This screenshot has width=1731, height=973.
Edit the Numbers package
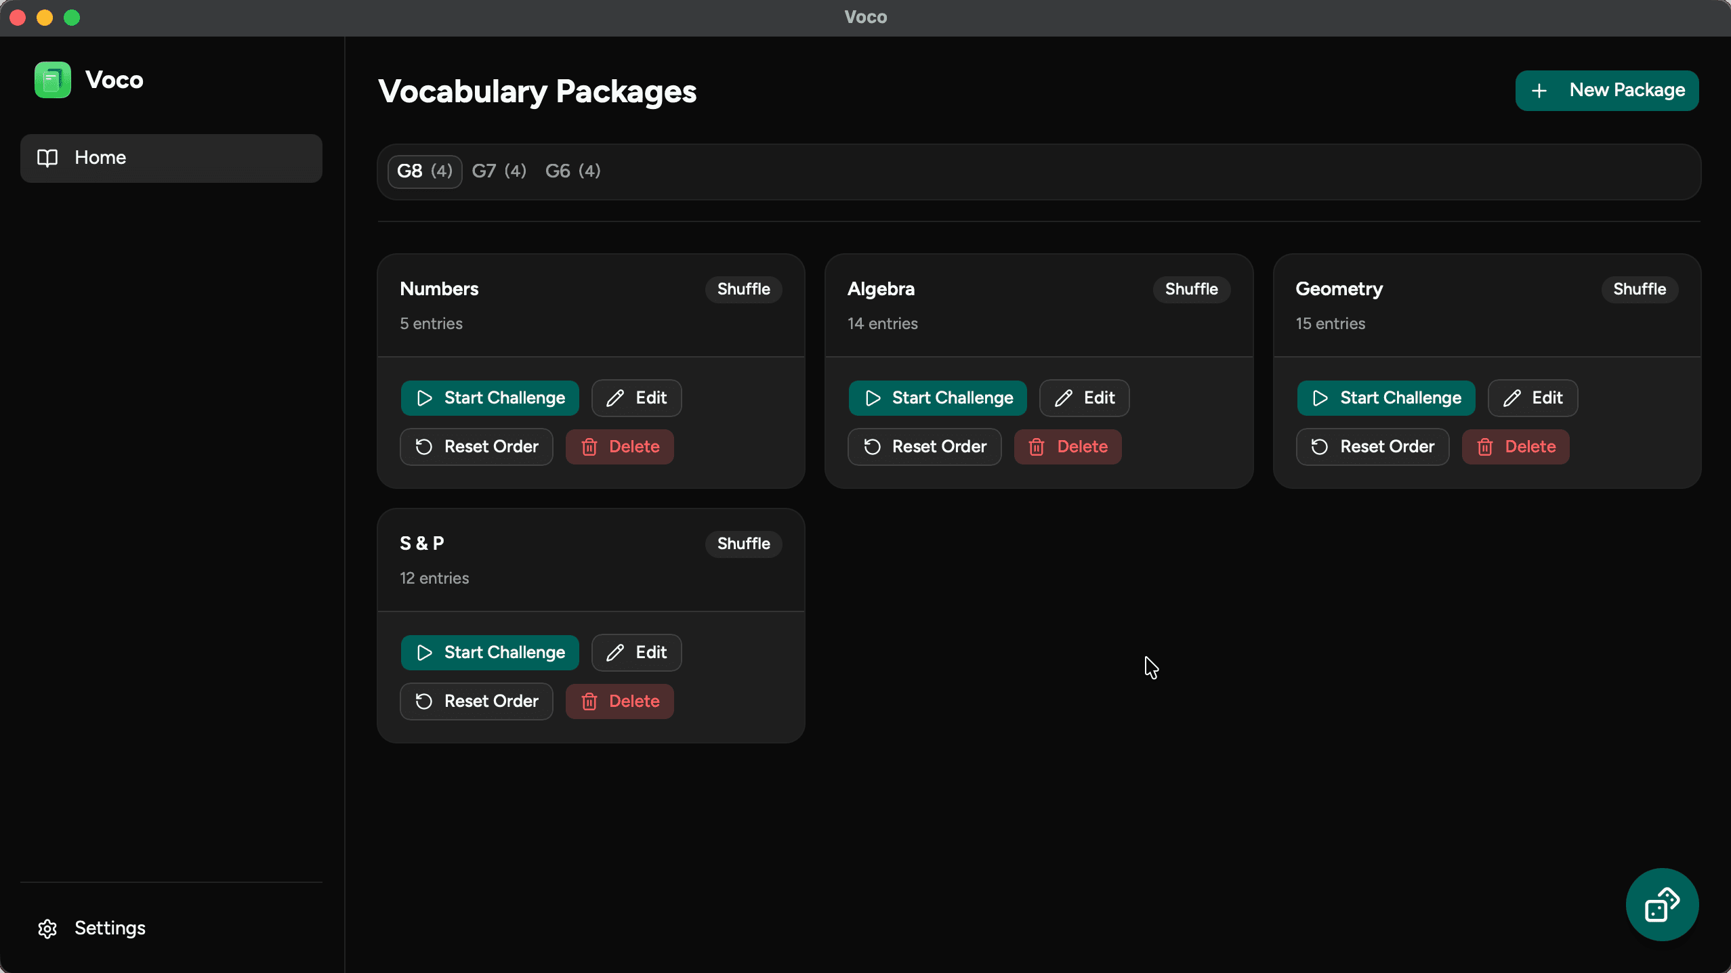pos(636,397)
